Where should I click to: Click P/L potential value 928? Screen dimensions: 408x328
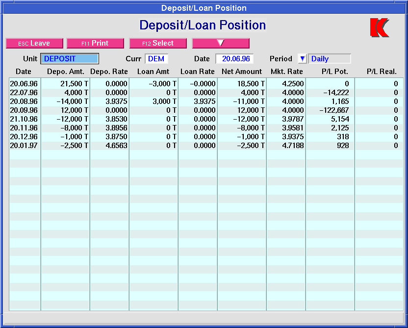tap(343, 146)
